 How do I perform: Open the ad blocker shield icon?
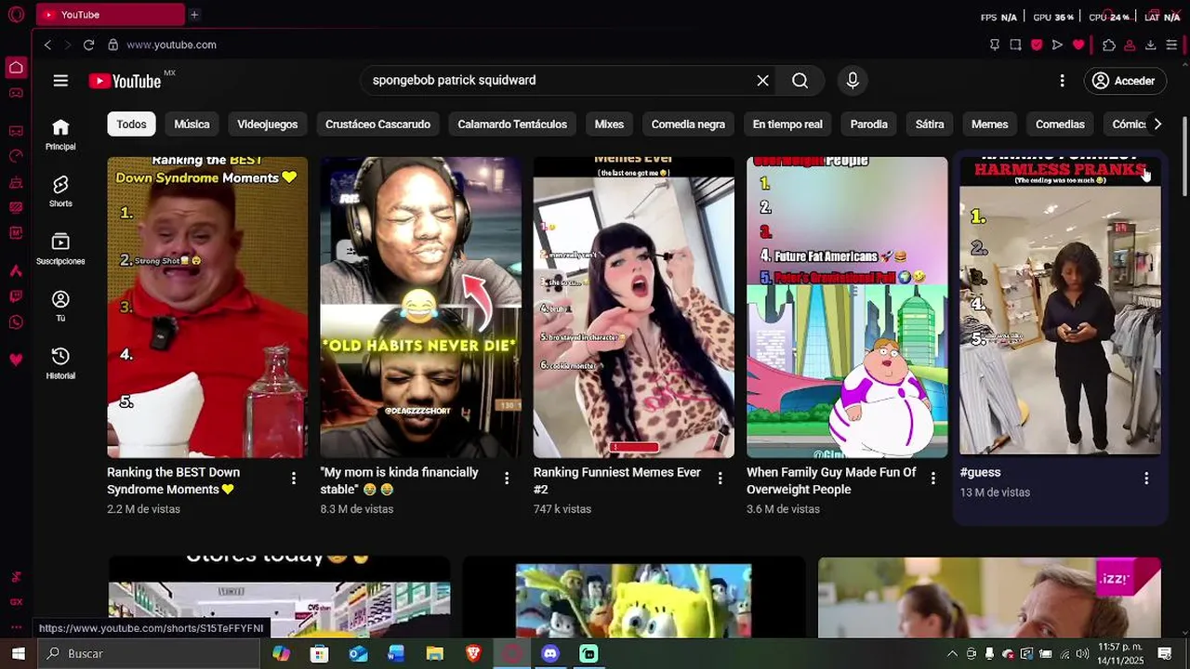pyautogui.click(x=1037, y=45)
